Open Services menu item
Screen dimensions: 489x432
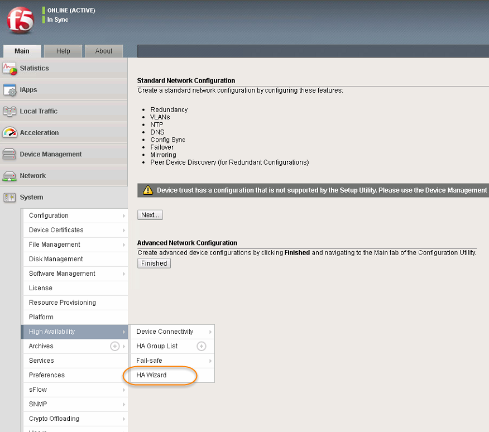coord(75,361)
